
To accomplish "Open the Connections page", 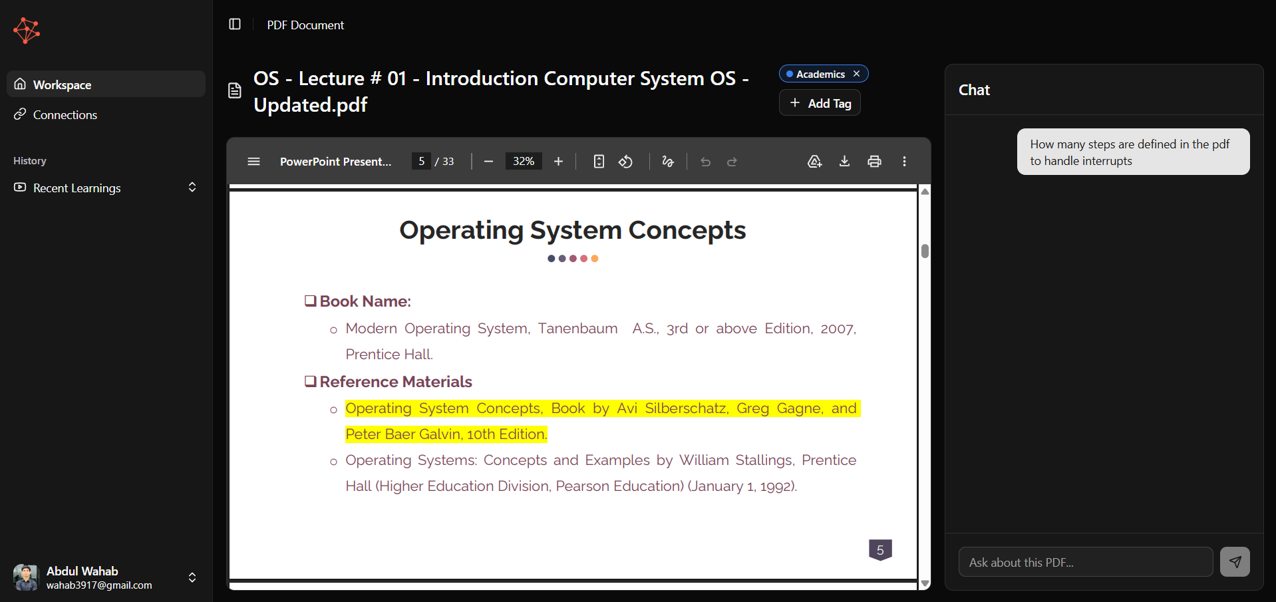I will (x=106, y=114).
